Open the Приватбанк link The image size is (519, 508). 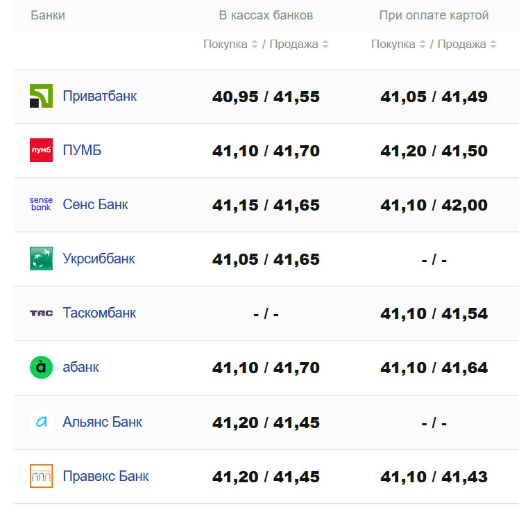coord(99,96)
